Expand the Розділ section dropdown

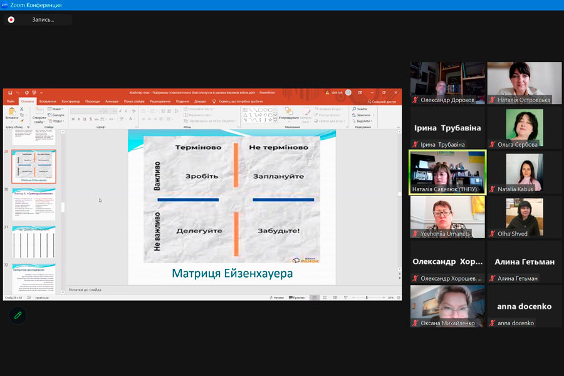point(57,121)
